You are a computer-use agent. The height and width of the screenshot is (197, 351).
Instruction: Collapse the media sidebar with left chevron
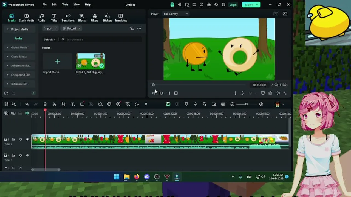click(33, 93)
